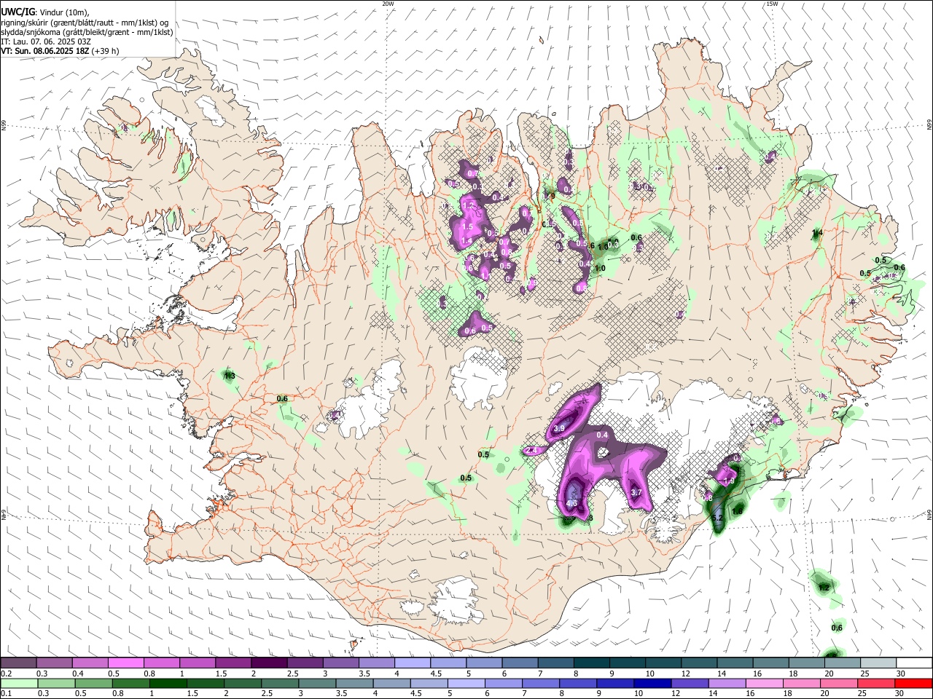The image size is (933, 699).
Task: Click the 4.6 precipitation value on the map
Action: pos(571,503)
